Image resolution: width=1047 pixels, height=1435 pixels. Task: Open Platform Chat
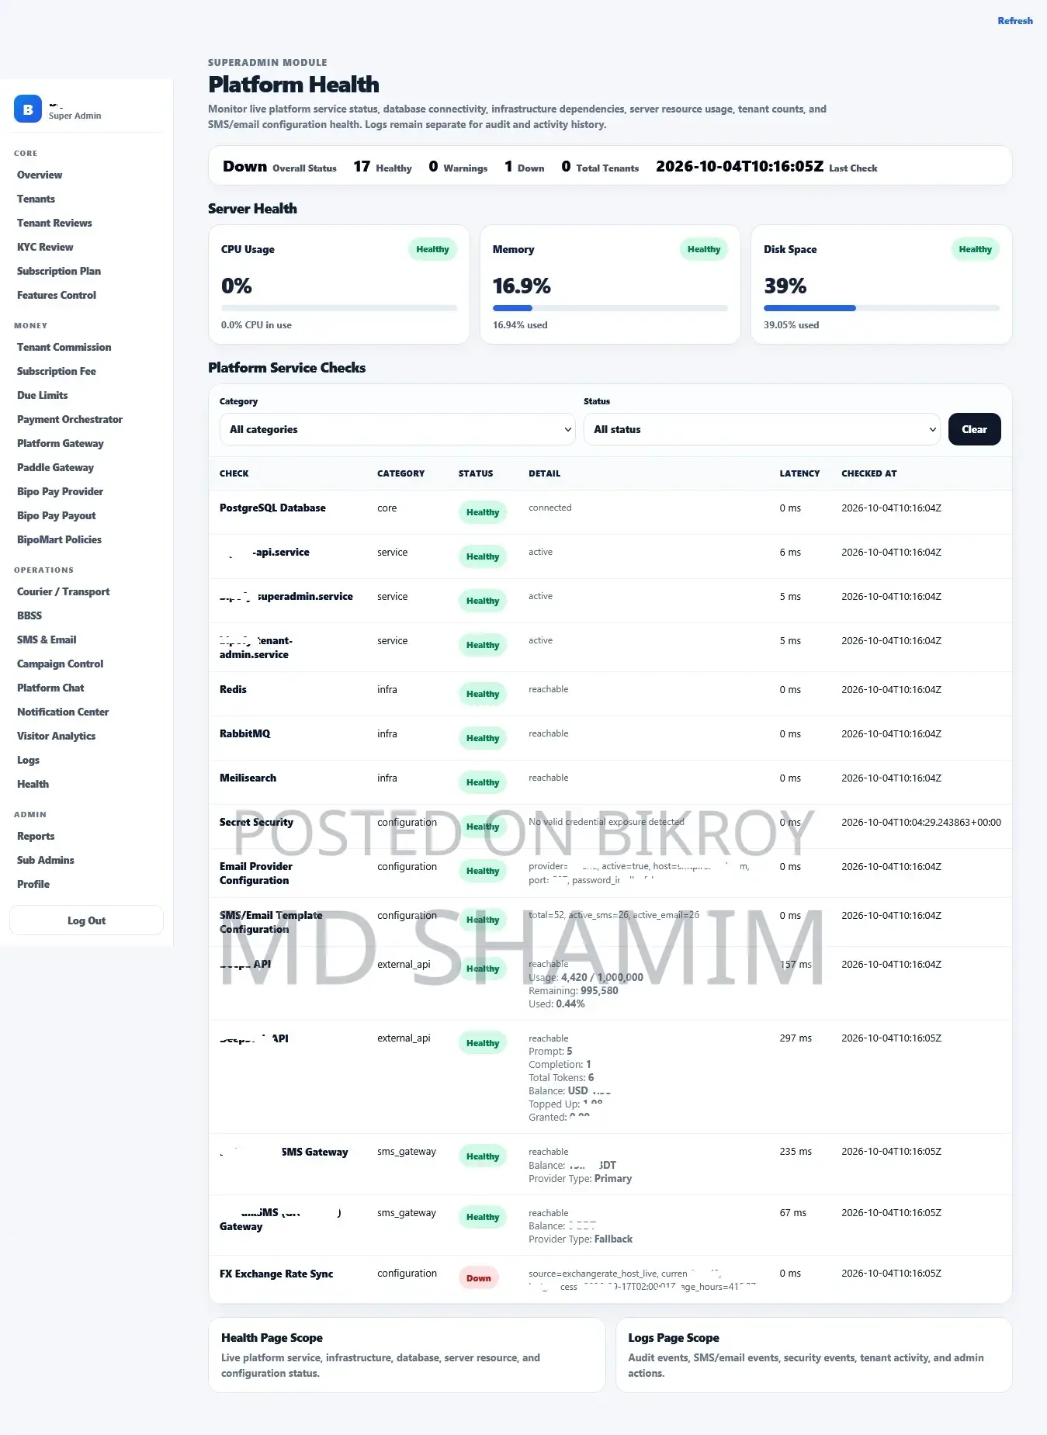50,688
